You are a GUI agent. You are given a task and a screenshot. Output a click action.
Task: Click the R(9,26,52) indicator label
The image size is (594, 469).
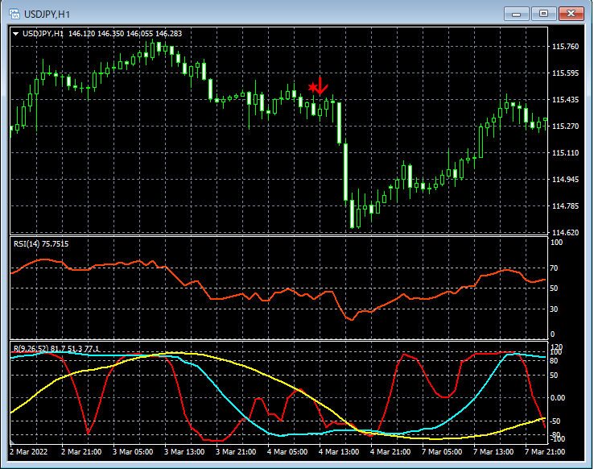click(56, 348)
